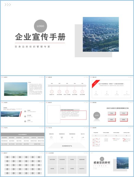Click the triple chevron mark on the cover slide
134x177 pixels.
pyautogui.click(x=8, y=5)
